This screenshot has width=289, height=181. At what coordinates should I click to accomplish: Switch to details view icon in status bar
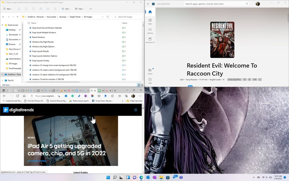[x=139, y=85]
